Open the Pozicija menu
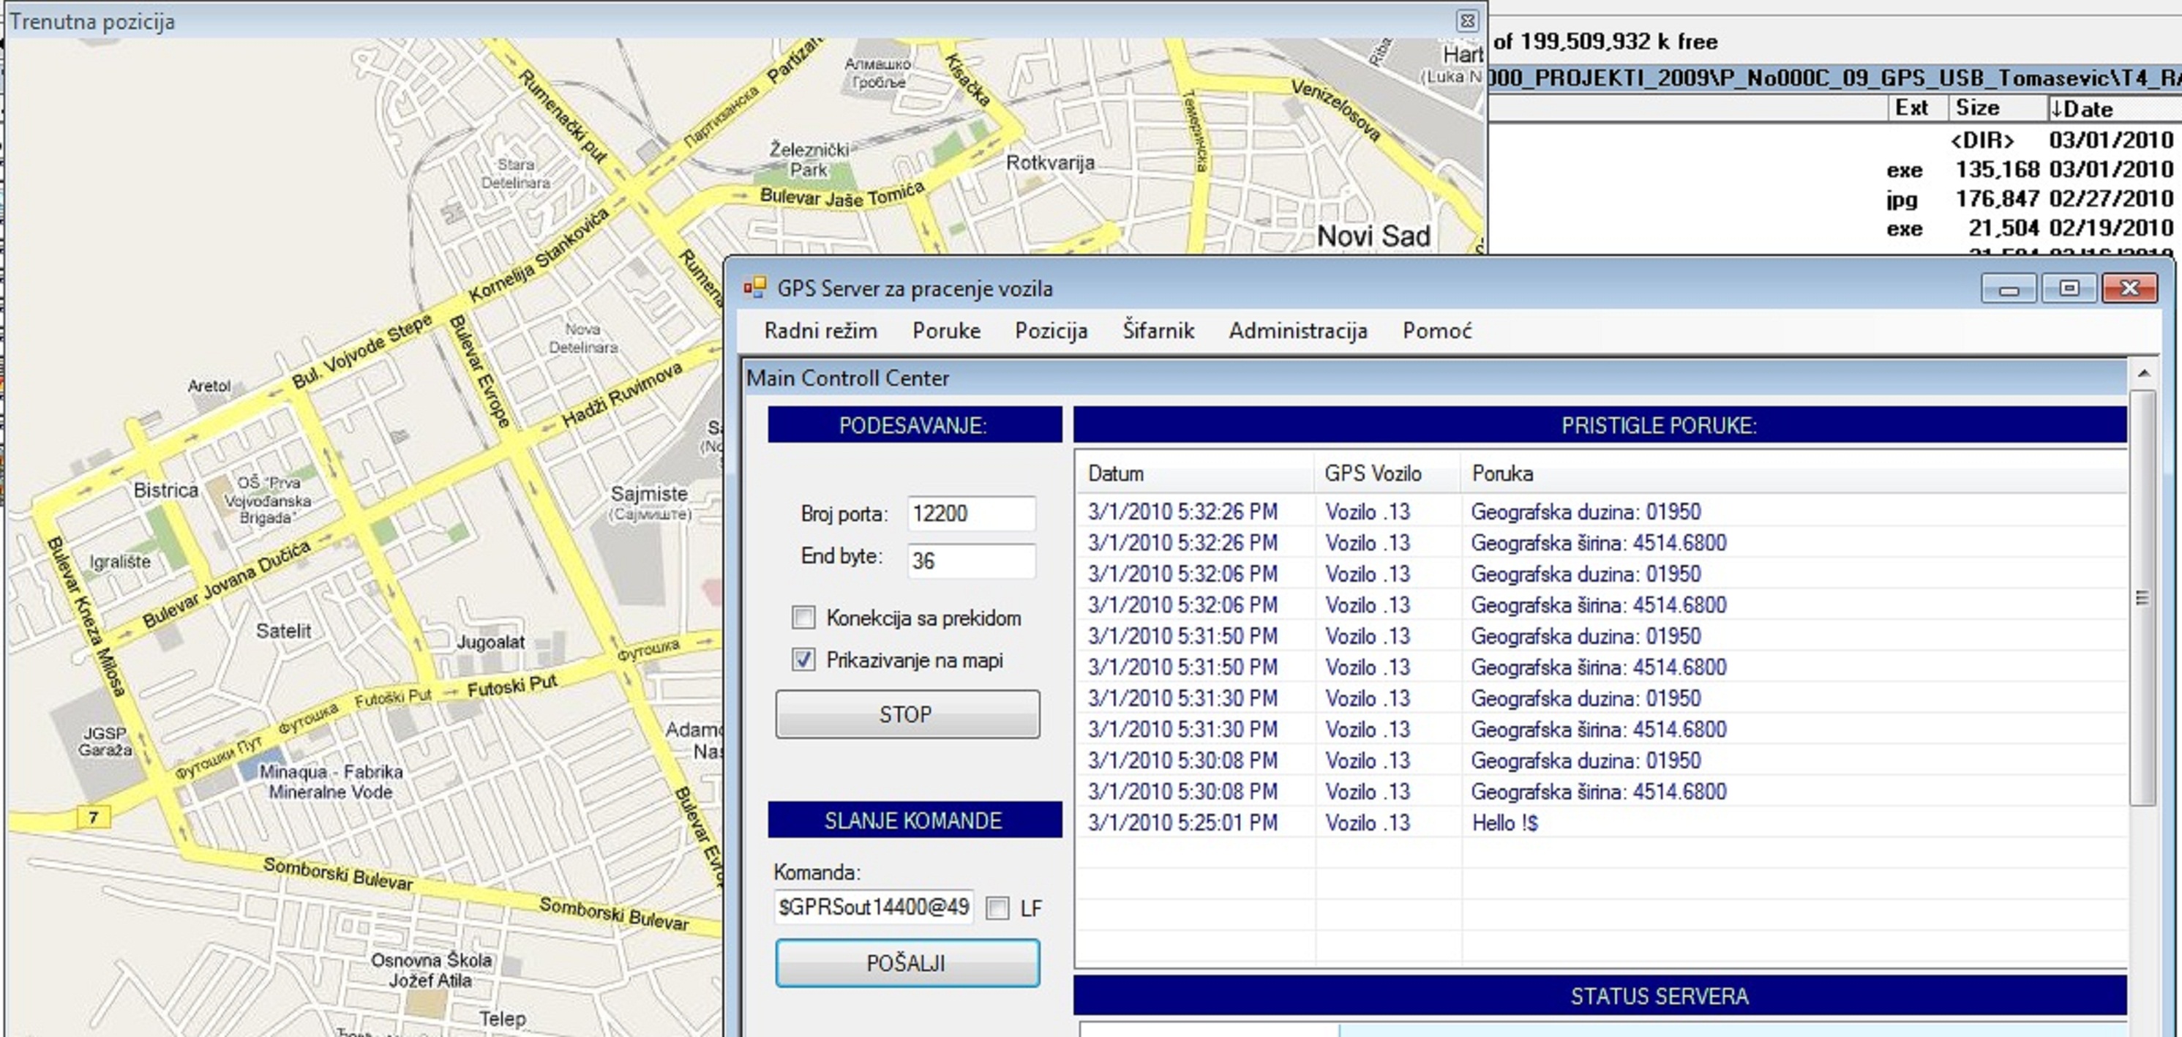 tap(1051, 330)
